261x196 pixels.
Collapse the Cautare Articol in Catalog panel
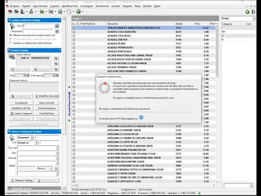tap(60, 20)
